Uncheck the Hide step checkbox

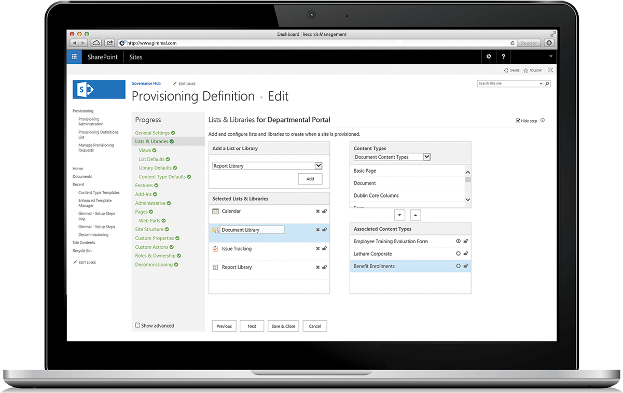pyautogui.click(x=518, y=121)
